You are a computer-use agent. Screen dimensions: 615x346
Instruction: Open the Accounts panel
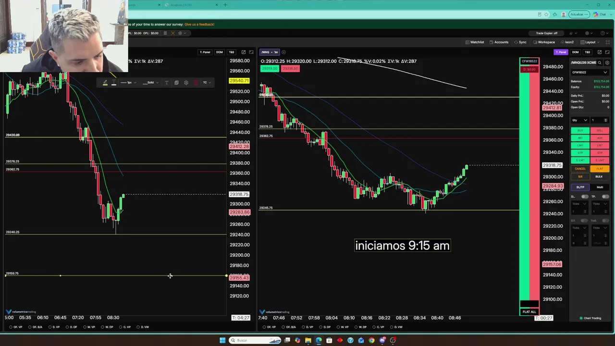tap(499, 42)
